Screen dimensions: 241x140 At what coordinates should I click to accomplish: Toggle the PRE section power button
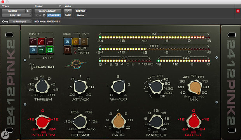67,42
